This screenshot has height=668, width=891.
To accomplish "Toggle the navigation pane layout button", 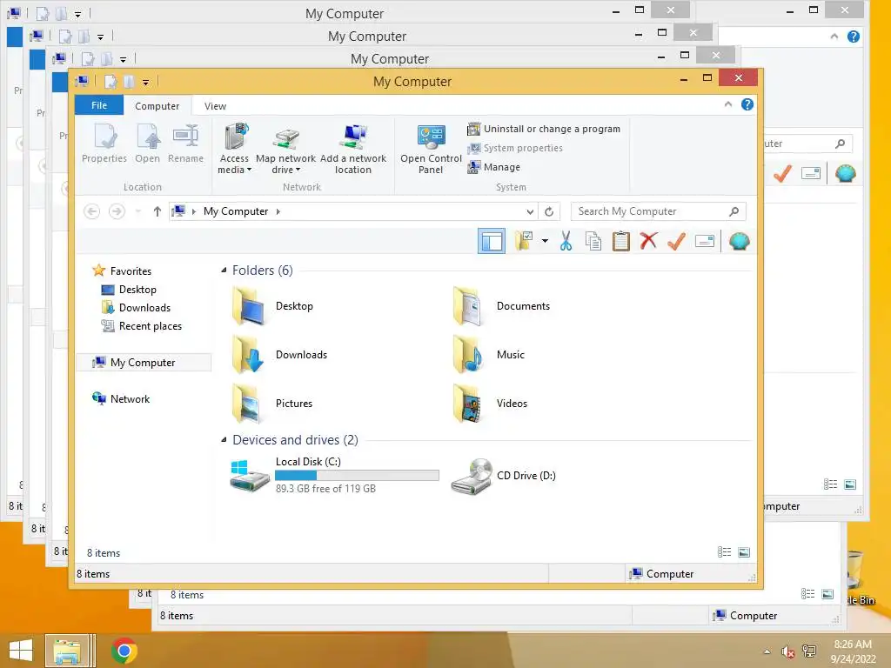I will 492,241.
